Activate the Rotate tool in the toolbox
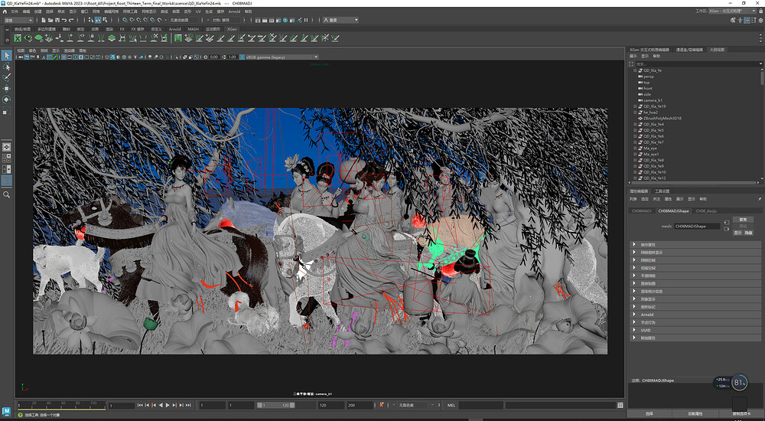Screen dimensions: 765x421 point(6,100)
